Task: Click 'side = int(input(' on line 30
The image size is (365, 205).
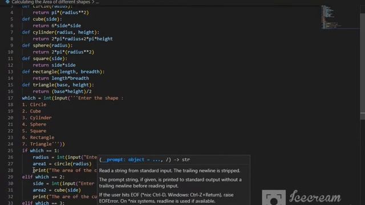Action: (x=55, y=183)
